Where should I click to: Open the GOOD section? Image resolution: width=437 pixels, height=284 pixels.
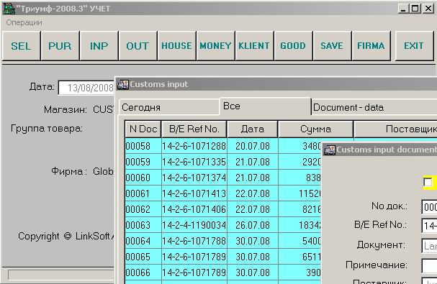(x=293, y=46)
